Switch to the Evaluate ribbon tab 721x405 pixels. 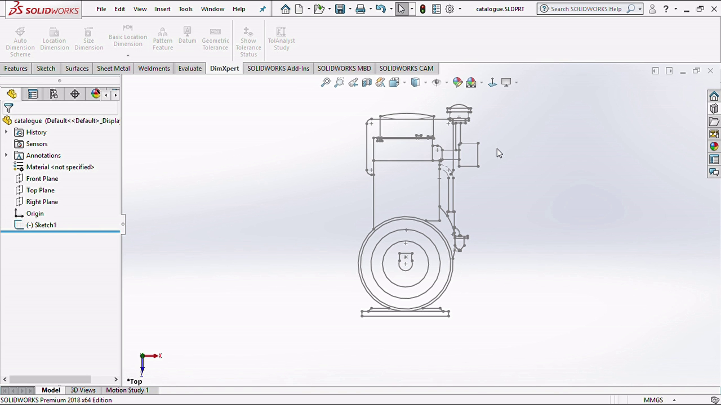(190, 69)
